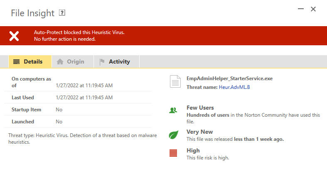
Task: Click the help question mark icon
Action: (62, 13)
